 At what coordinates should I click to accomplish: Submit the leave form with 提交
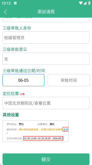click(46, 159)
